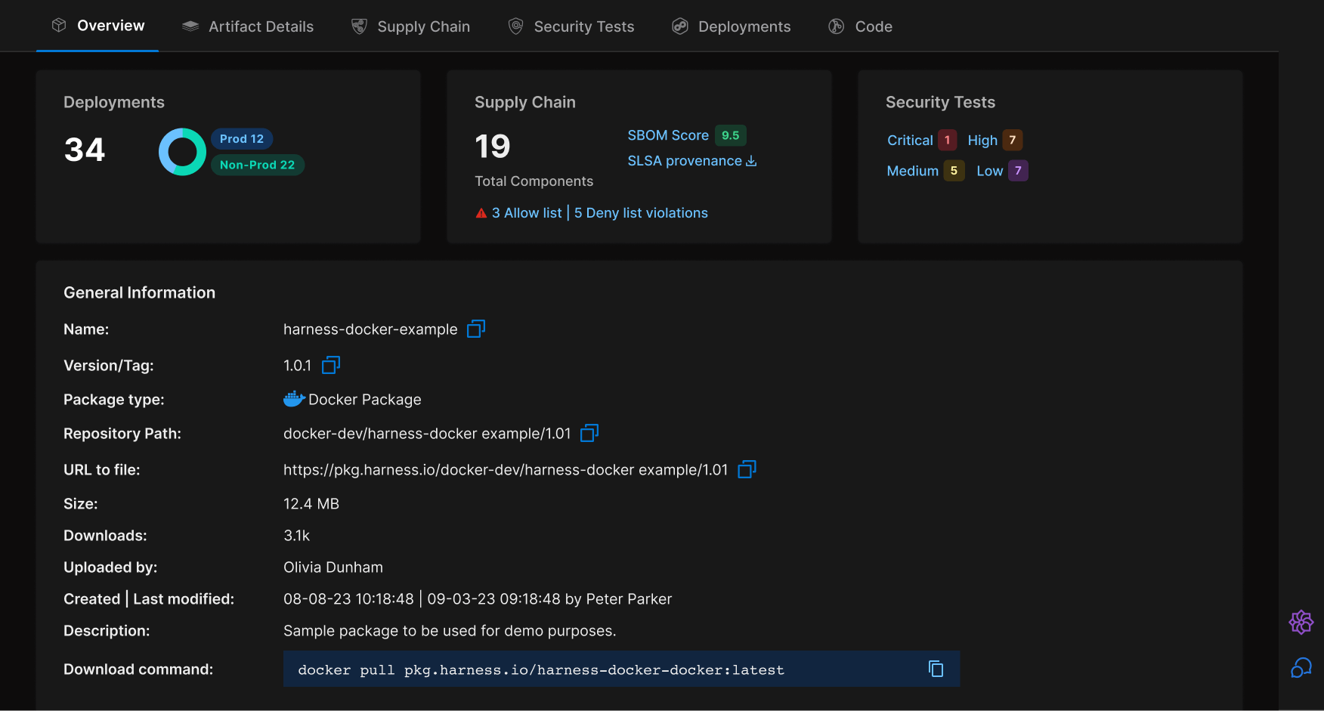
Task: Copy the URL to file
Action: [x=747, y=469]
